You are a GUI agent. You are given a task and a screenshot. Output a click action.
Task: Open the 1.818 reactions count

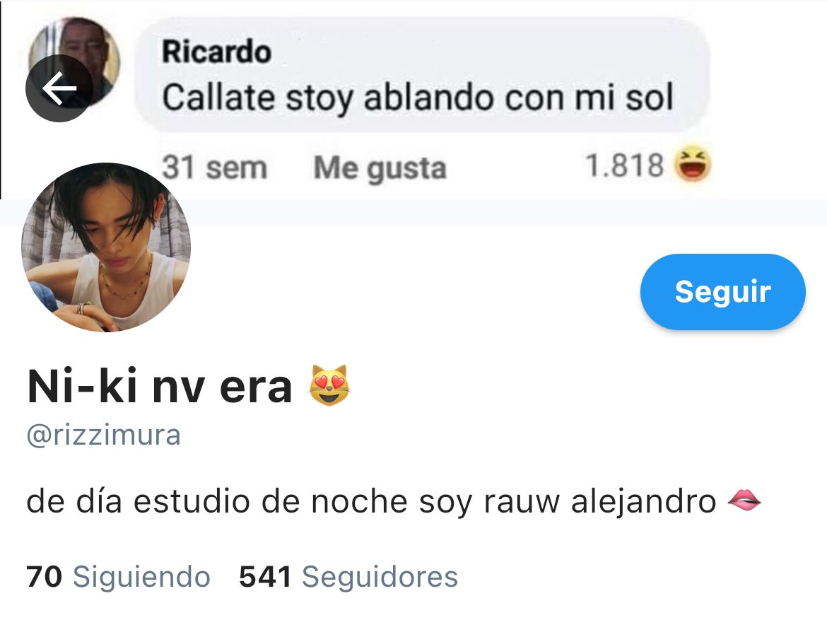click(x=624, y=165)
